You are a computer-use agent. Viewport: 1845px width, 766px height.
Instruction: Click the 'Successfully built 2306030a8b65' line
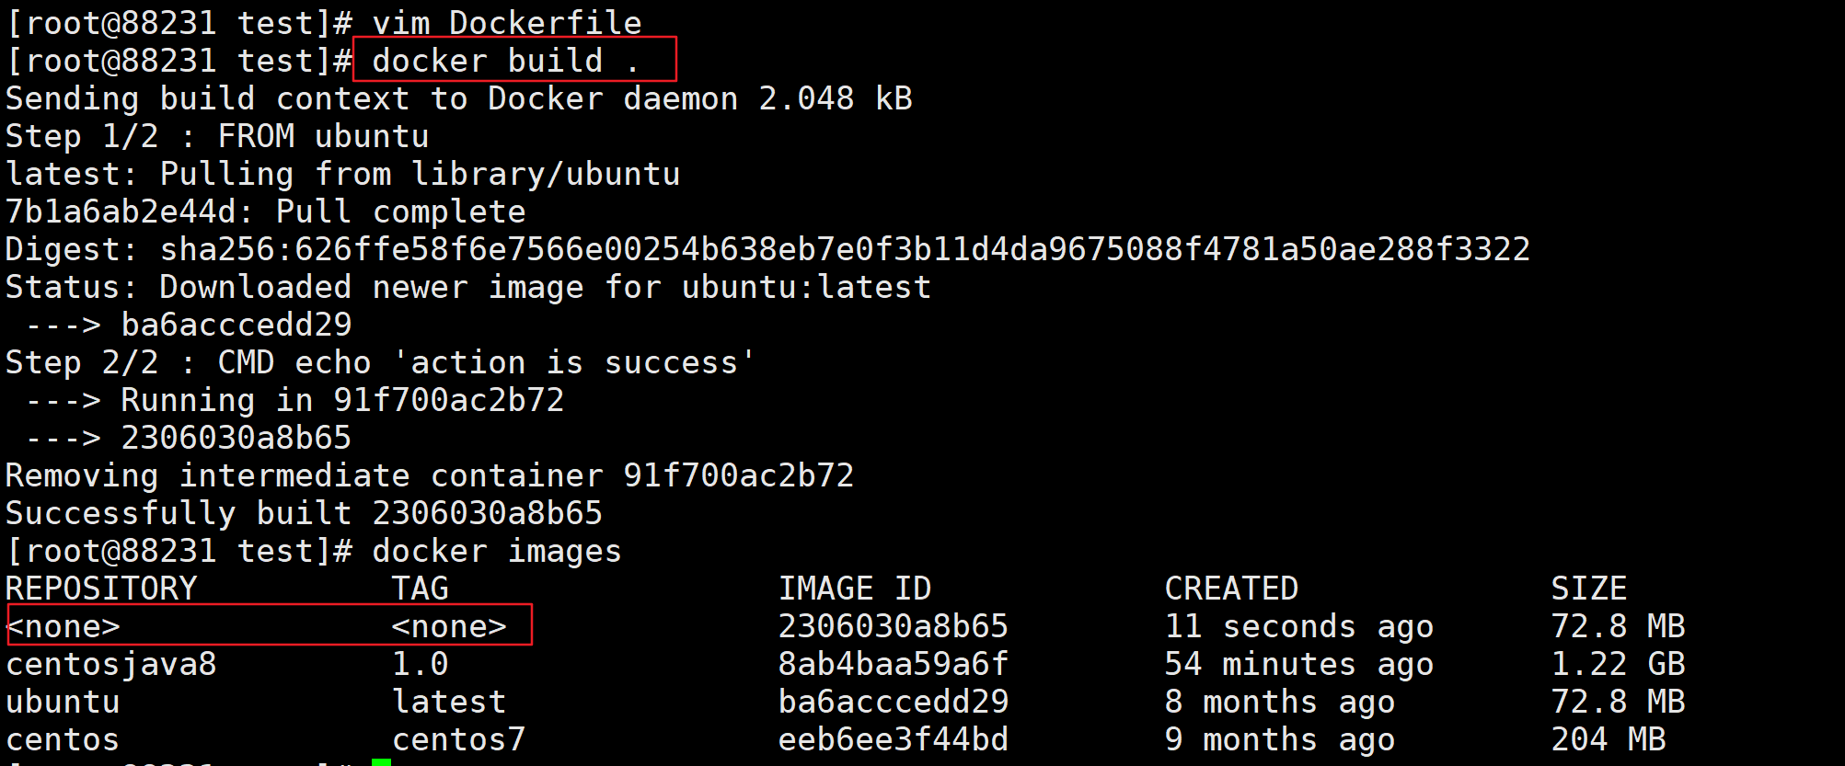(x=304, y=513)
